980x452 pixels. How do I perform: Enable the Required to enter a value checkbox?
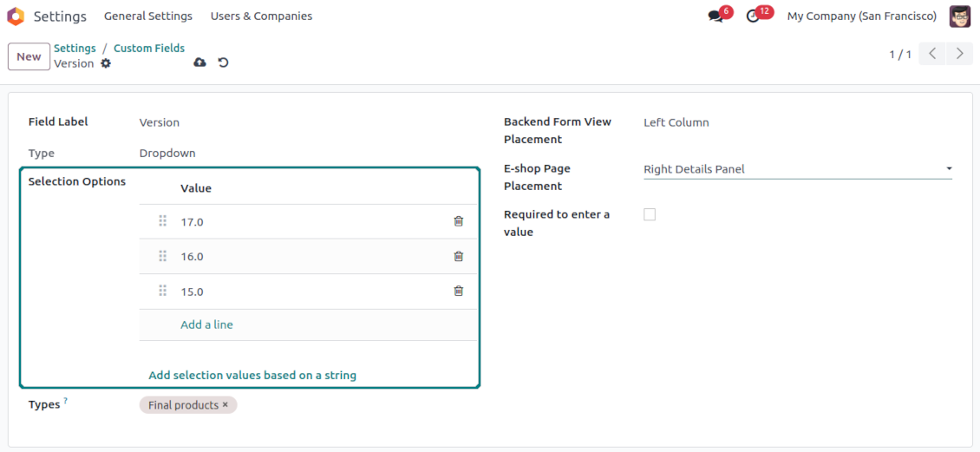[x=650, y=214]
